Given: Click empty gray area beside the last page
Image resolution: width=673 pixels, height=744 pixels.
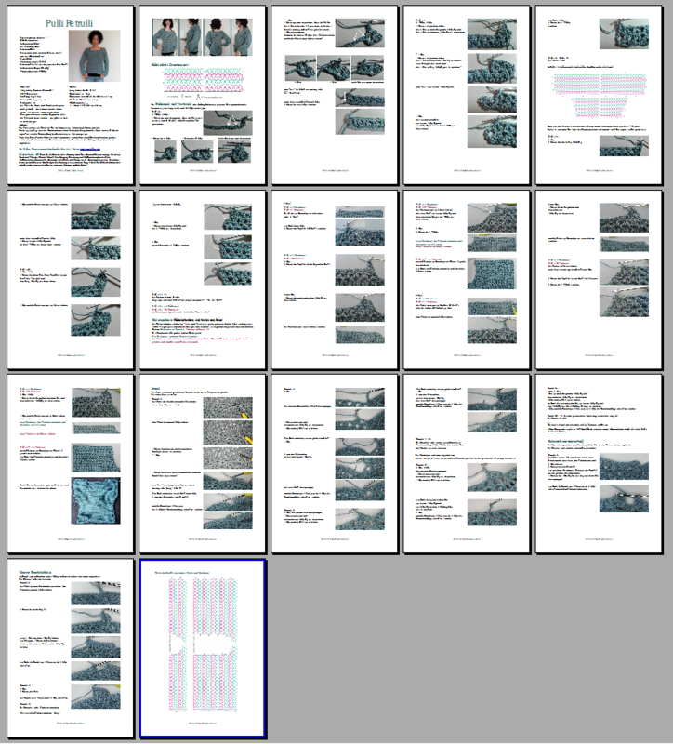Looking at the screenshot, I should tap(465, 651).
